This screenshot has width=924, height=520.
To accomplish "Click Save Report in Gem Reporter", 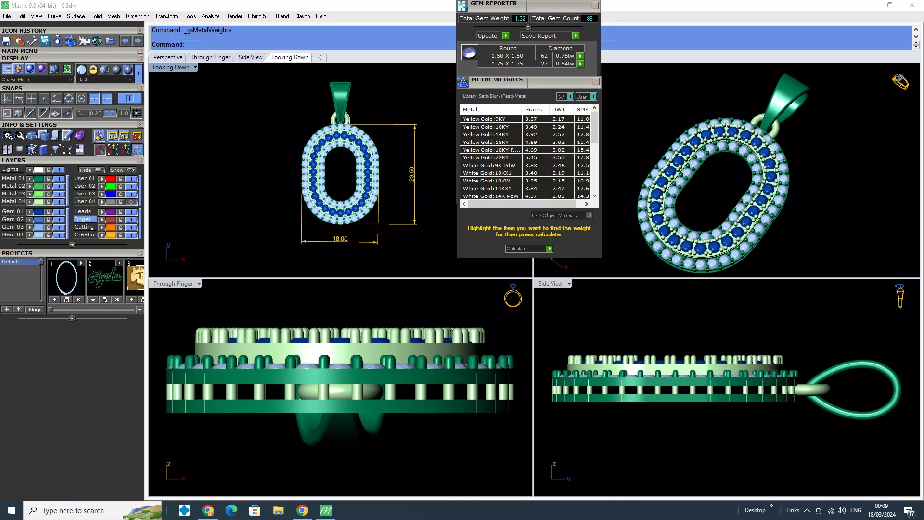I will (x=576, y=36).
